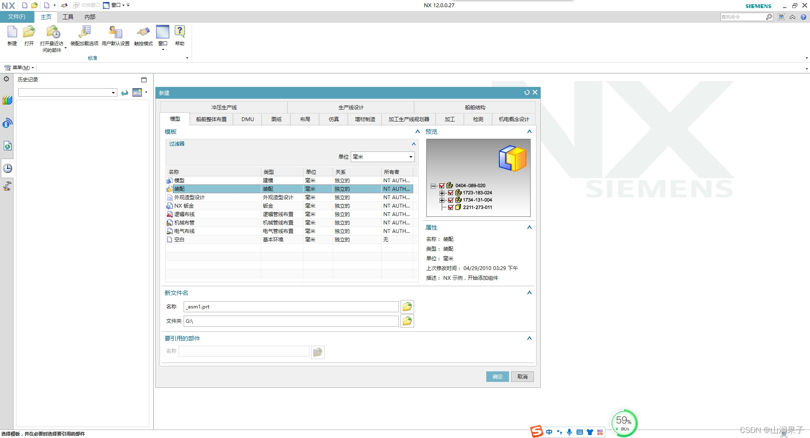Select the 机械布管 template row
The width and height of the screenshot is (810, 438).
point(289,223)
